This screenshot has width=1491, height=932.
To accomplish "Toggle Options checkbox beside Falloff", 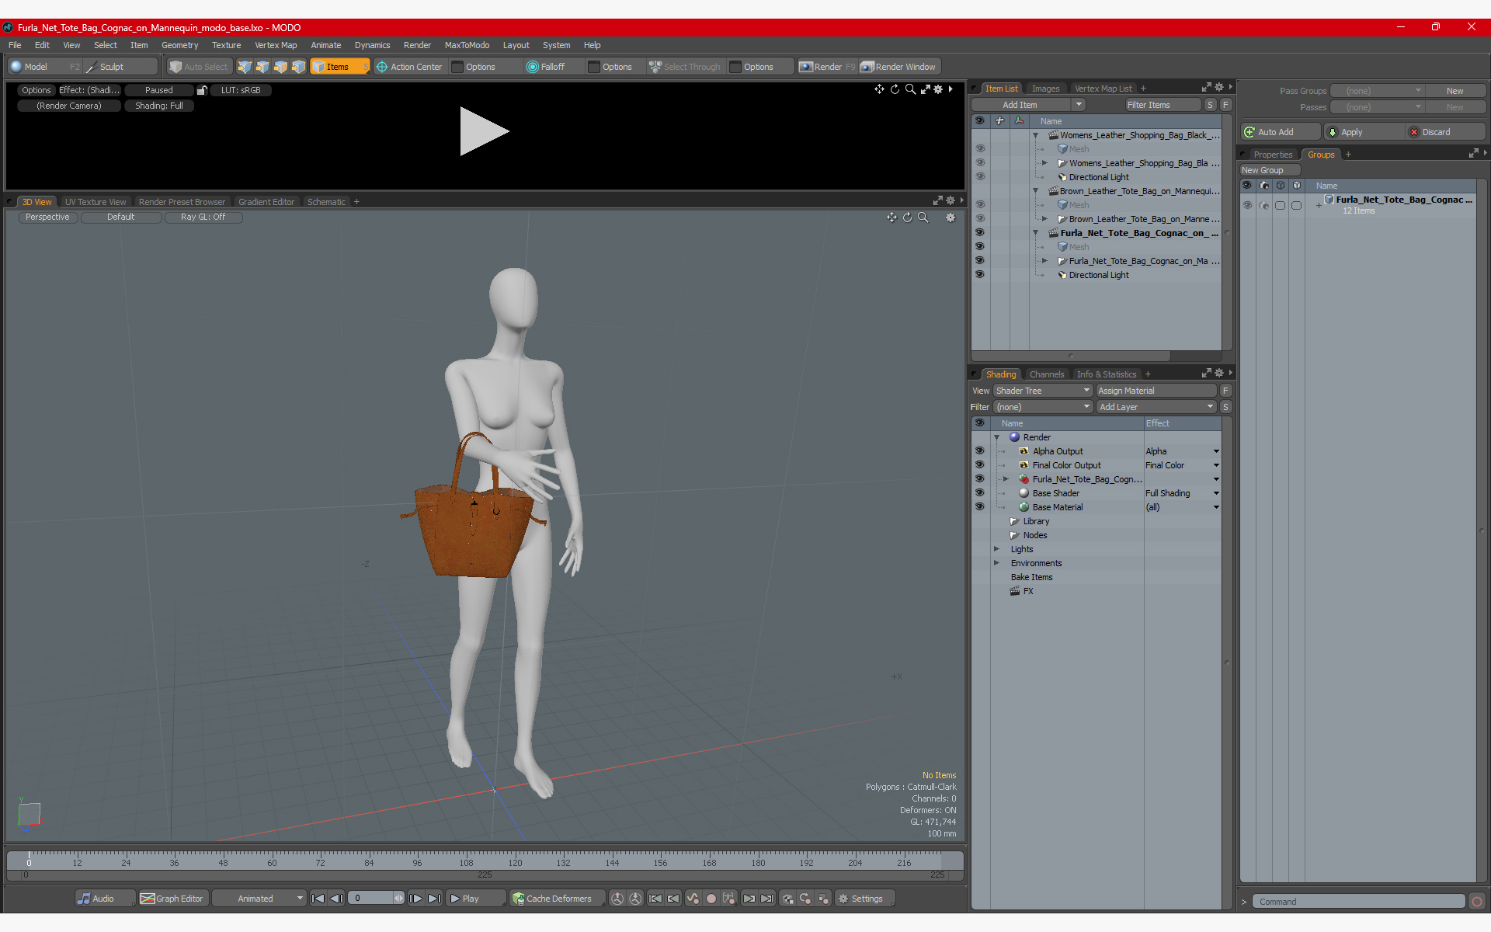I will pos(595,67).
